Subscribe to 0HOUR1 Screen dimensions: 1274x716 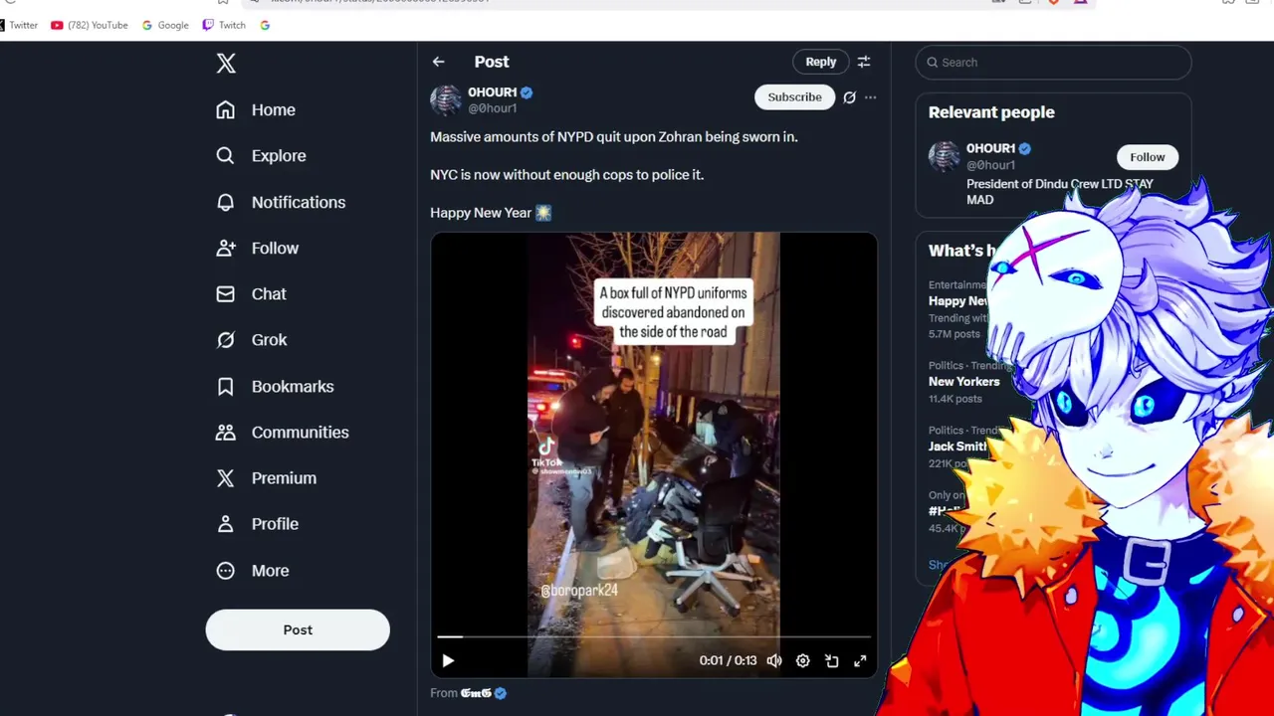tap(794, 96)
